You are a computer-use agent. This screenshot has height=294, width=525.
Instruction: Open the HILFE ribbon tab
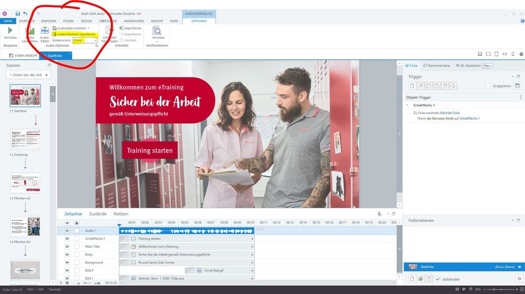(174, 21)
